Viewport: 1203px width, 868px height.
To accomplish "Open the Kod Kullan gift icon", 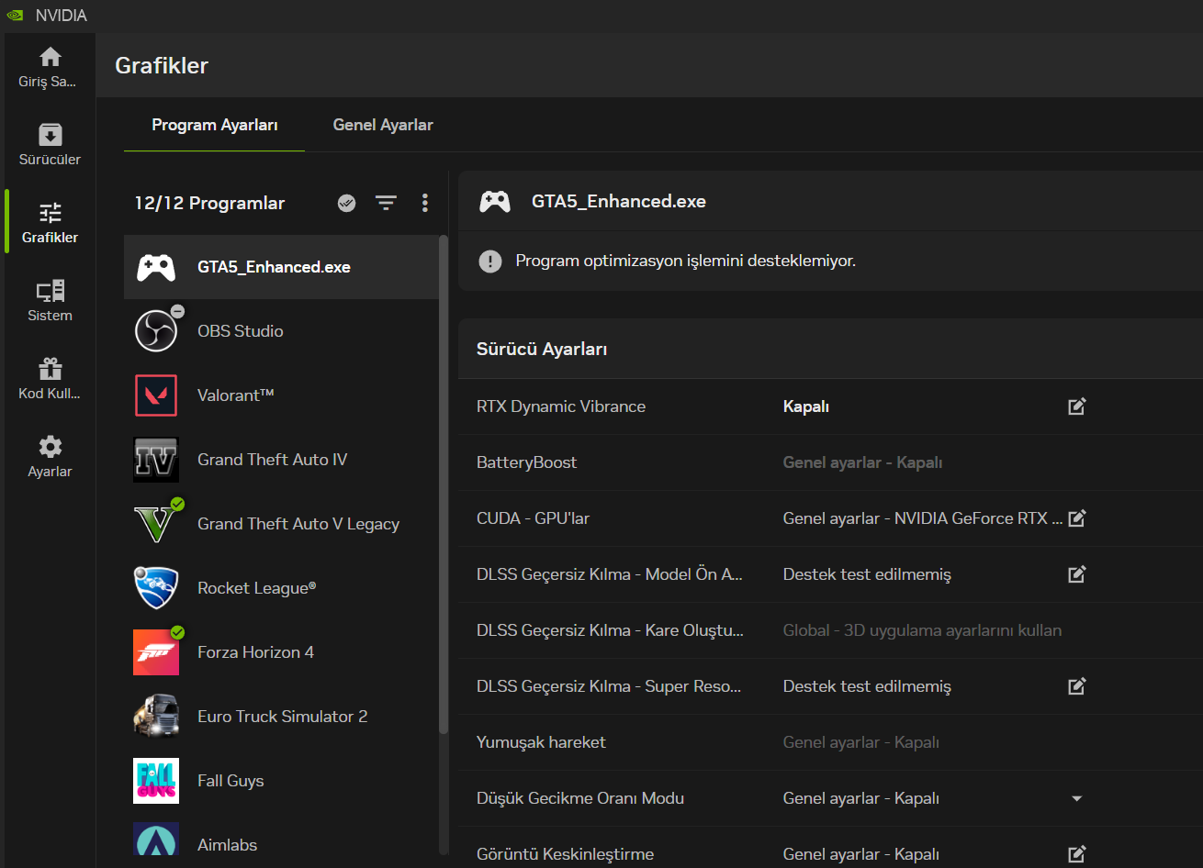I will (x=50, y=369).
